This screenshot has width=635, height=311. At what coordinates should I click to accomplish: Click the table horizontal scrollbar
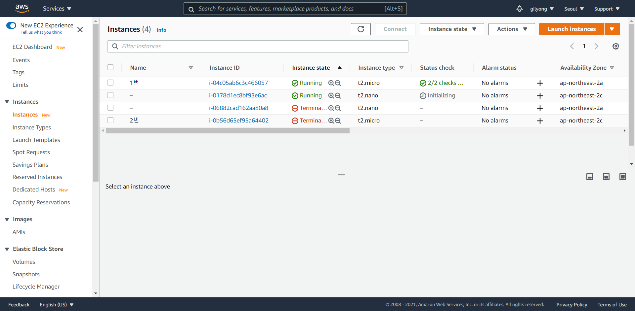[228, 131]
